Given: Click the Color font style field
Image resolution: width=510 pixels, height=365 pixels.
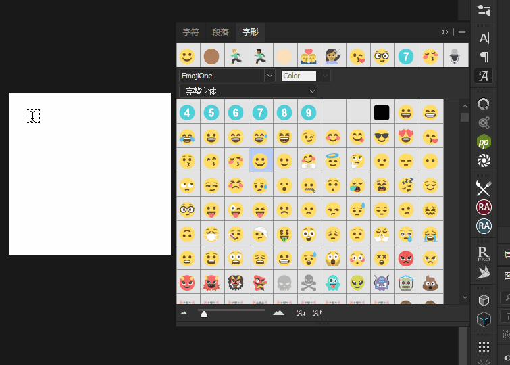Looking at the screenshot, I should pyautogui.click(x=299, y=76).
